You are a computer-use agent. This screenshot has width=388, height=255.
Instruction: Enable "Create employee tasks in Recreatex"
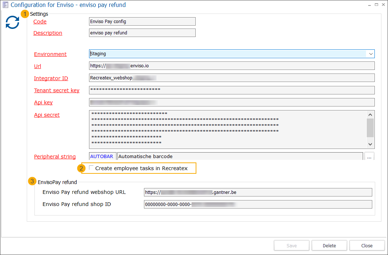point(91,168)
